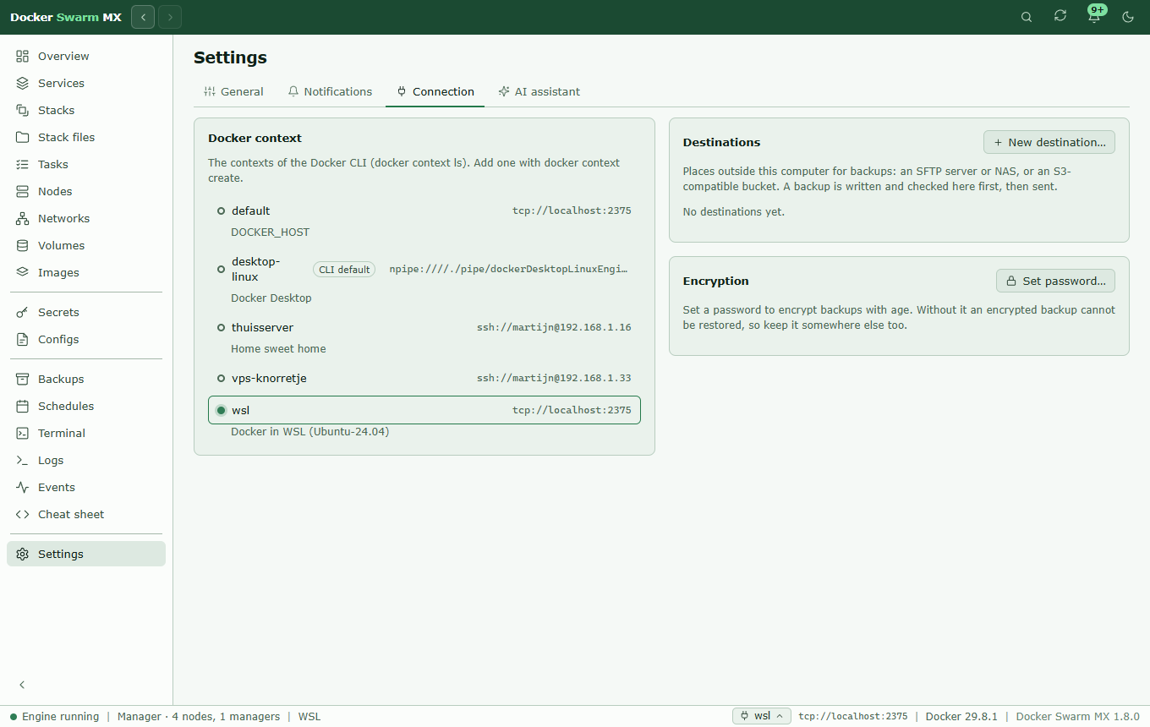Open the search icon in top bar
This screenshot has width=1150, height=727.
1027,17
